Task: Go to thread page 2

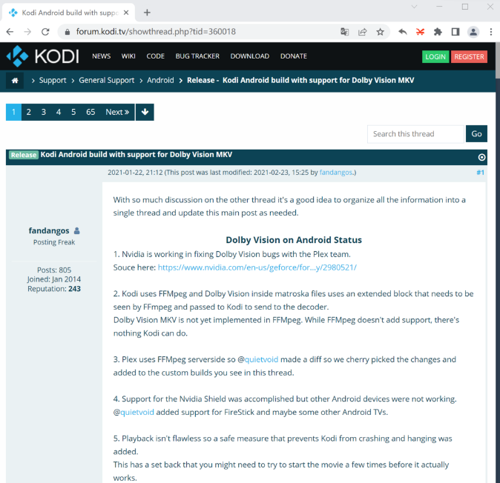Action: 29,112
